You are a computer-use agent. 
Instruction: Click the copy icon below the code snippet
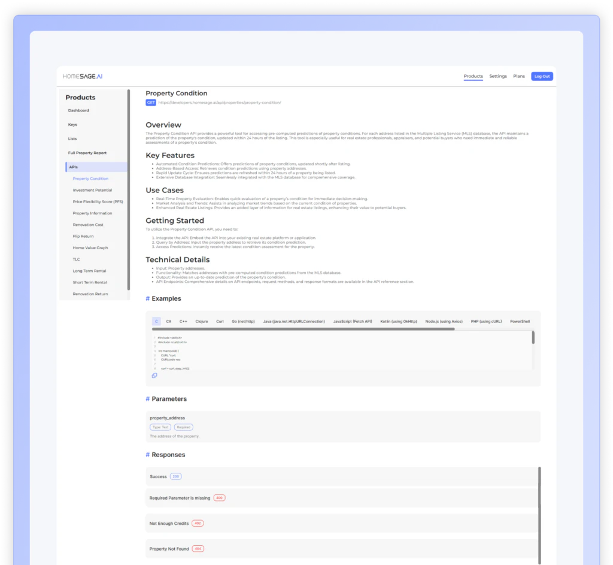155,375
